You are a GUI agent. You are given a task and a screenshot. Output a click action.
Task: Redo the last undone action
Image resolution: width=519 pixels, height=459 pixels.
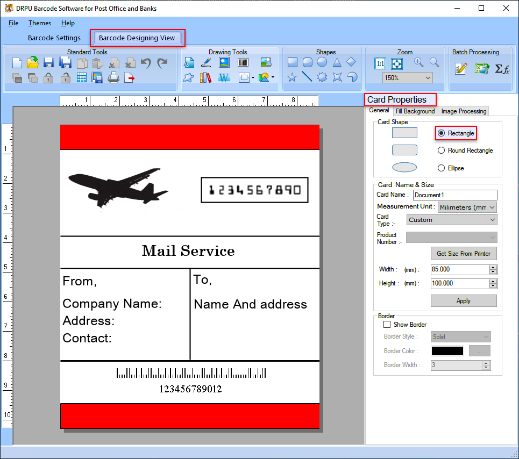162,62
